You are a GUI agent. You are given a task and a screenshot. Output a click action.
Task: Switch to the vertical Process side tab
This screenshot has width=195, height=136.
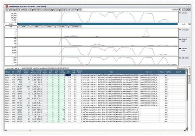click(x=189, y=79)
